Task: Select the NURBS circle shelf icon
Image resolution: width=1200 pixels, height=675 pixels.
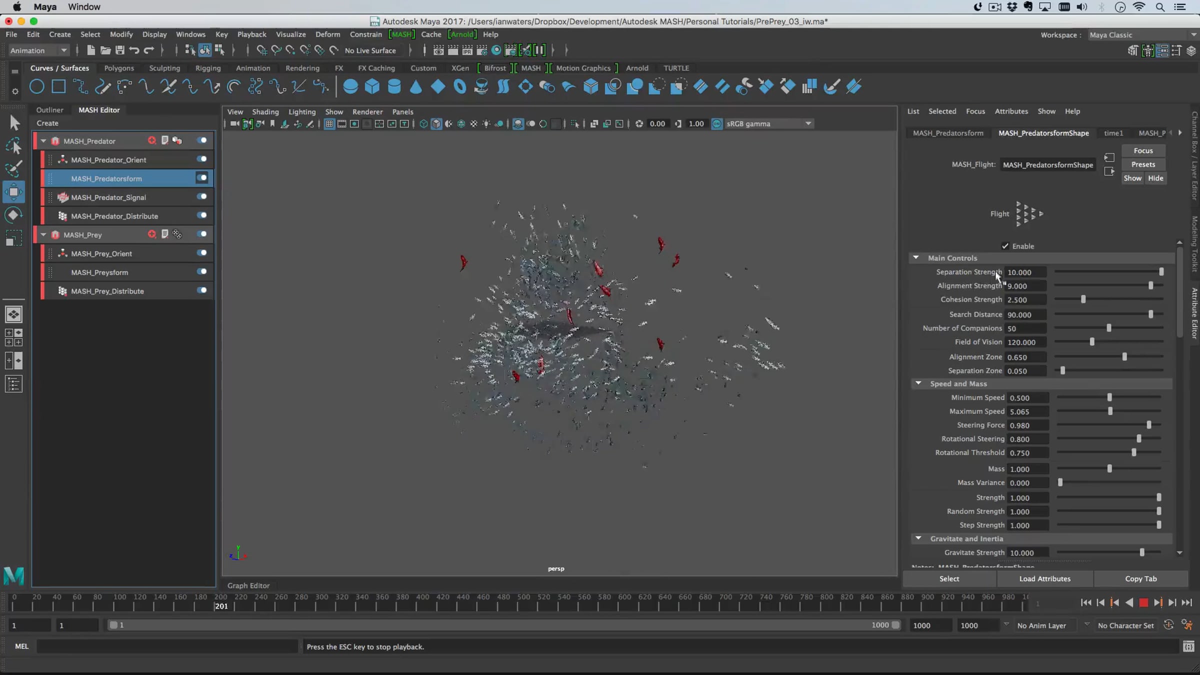Action: (x=36, y=86)
